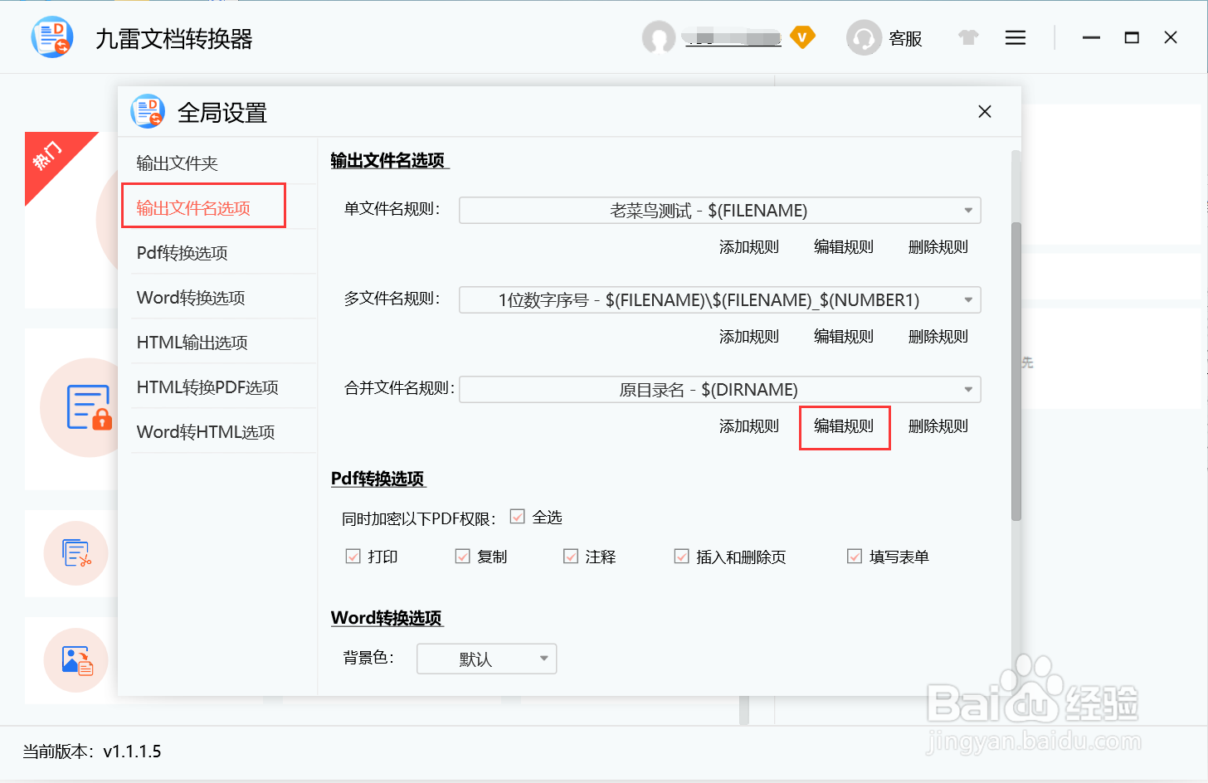Click the Word转换选项 section heading
The height and width of the screenshot is (783, 1208).
387,618
